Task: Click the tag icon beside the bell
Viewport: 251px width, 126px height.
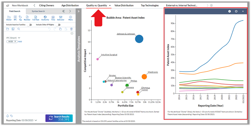Action: (x=12, y=116)
